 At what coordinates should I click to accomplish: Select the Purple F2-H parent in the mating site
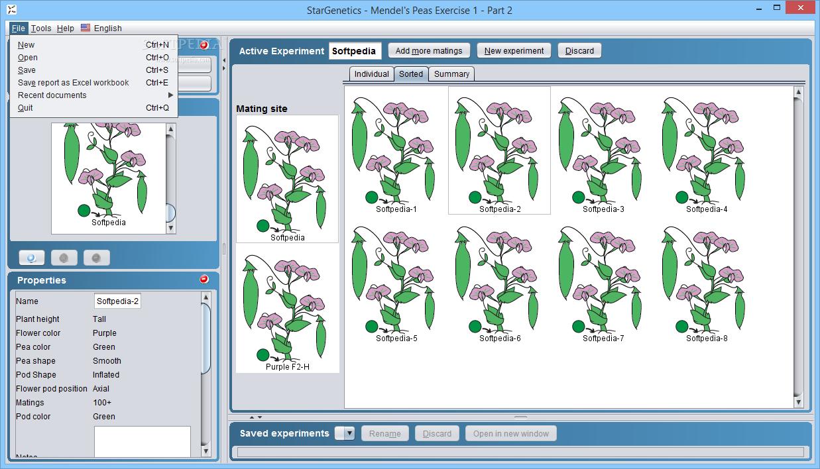(288, 309)
